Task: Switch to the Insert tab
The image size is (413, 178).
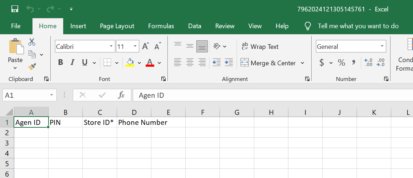Action: click(x=78, y=26)
